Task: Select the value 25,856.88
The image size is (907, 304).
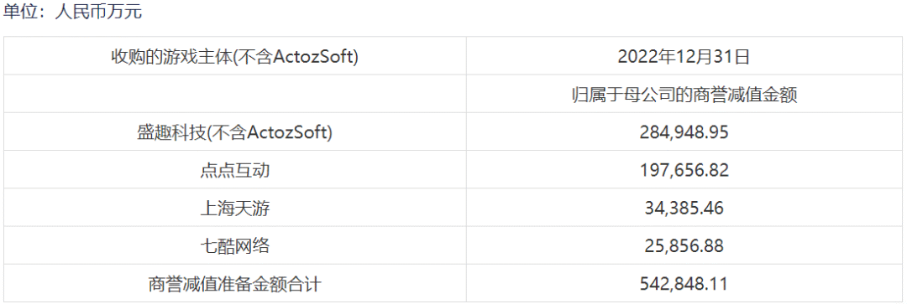Action: pyautogui.click(x=684, y=246)
